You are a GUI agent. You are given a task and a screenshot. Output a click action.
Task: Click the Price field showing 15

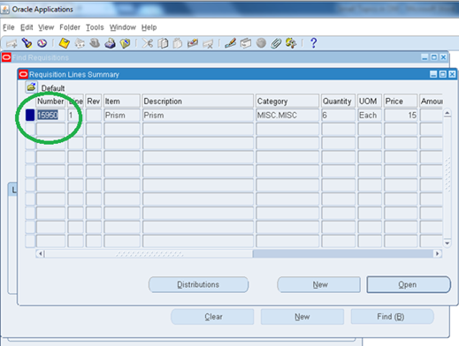(401, 115)
